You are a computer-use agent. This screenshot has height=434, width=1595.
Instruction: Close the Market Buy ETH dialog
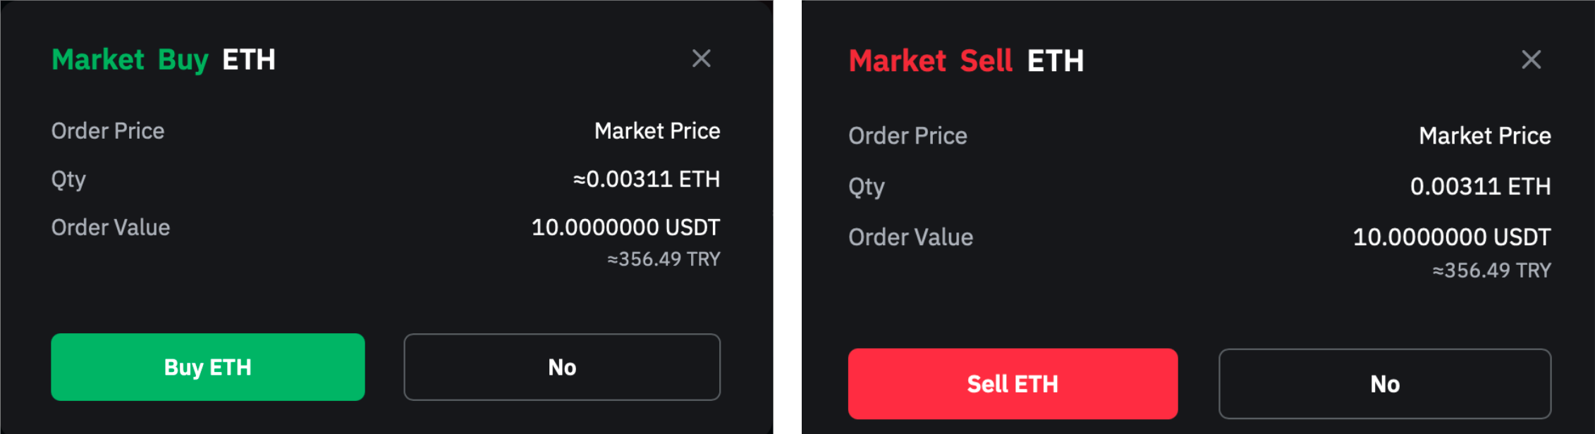(x=701, y=58)
